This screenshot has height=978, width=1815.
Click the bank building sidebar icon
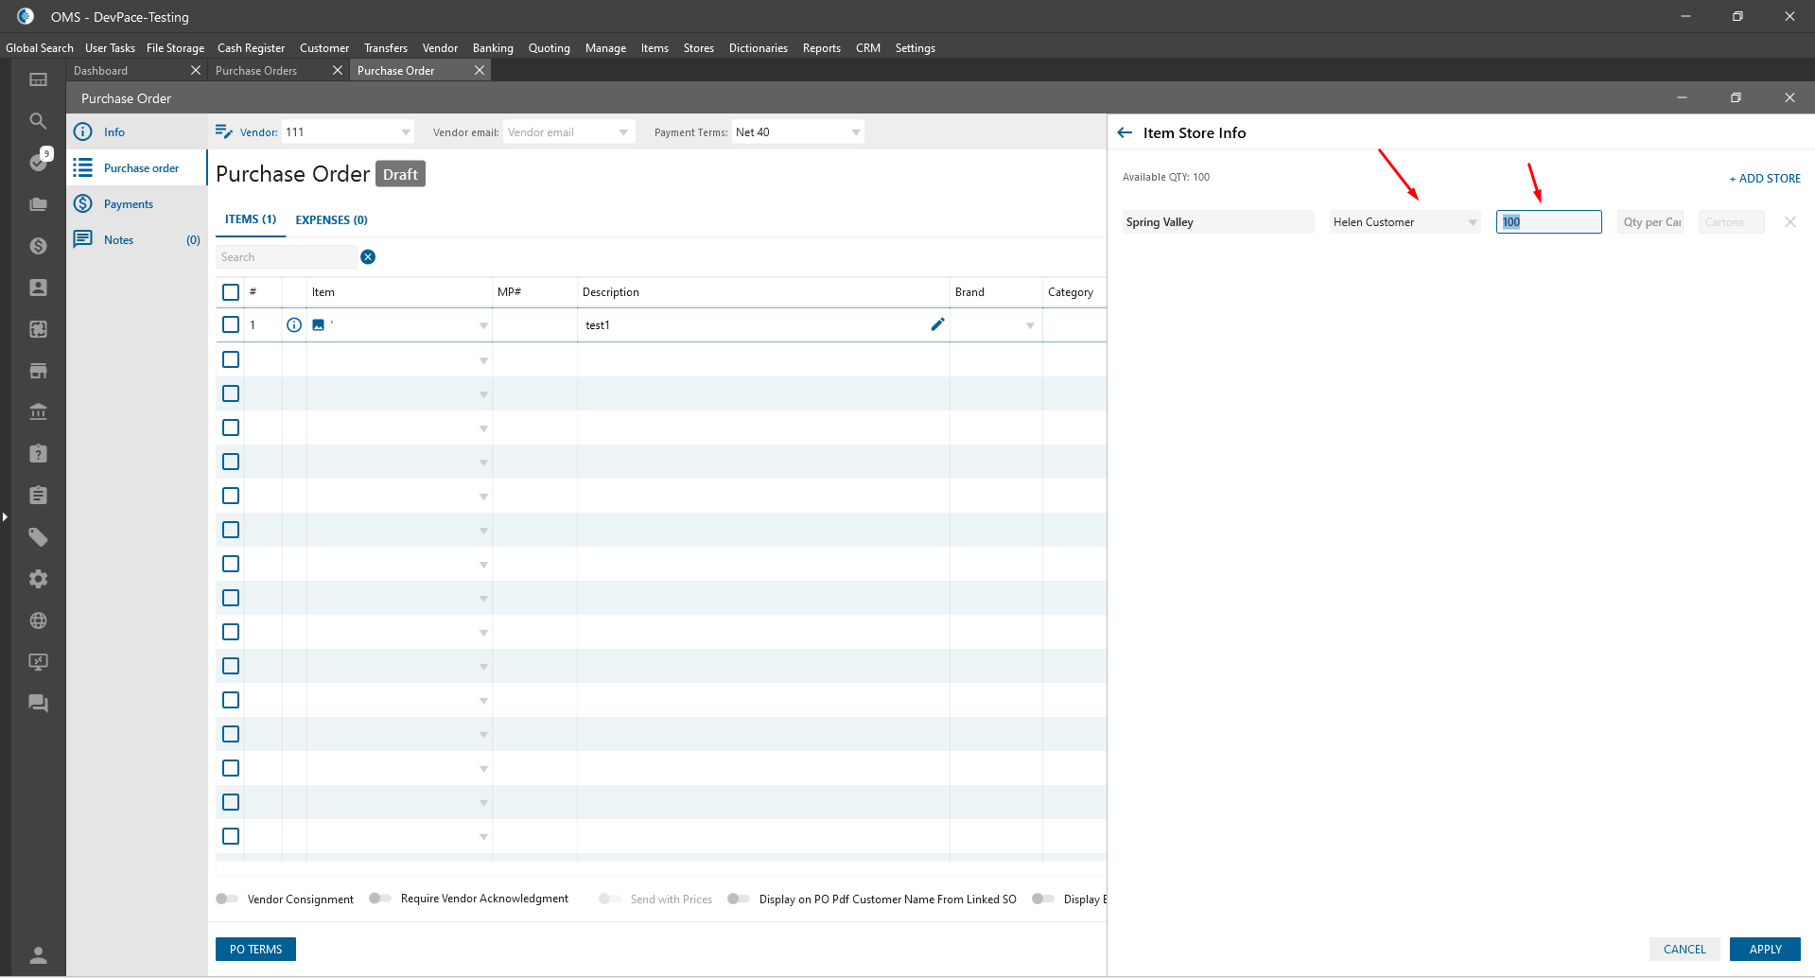click(38, 412)
